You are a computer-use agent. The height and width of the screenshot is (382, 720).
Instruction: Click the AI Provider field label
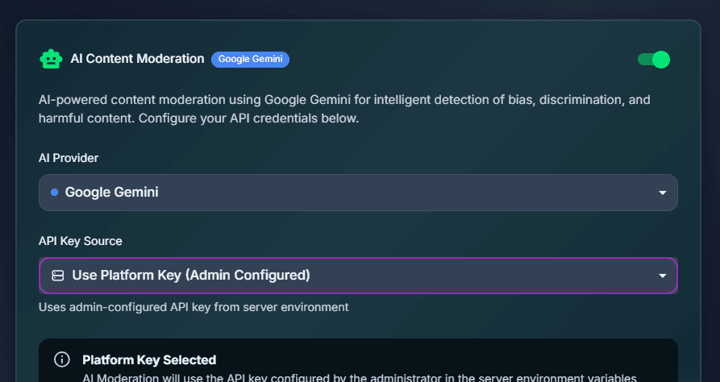69,158
